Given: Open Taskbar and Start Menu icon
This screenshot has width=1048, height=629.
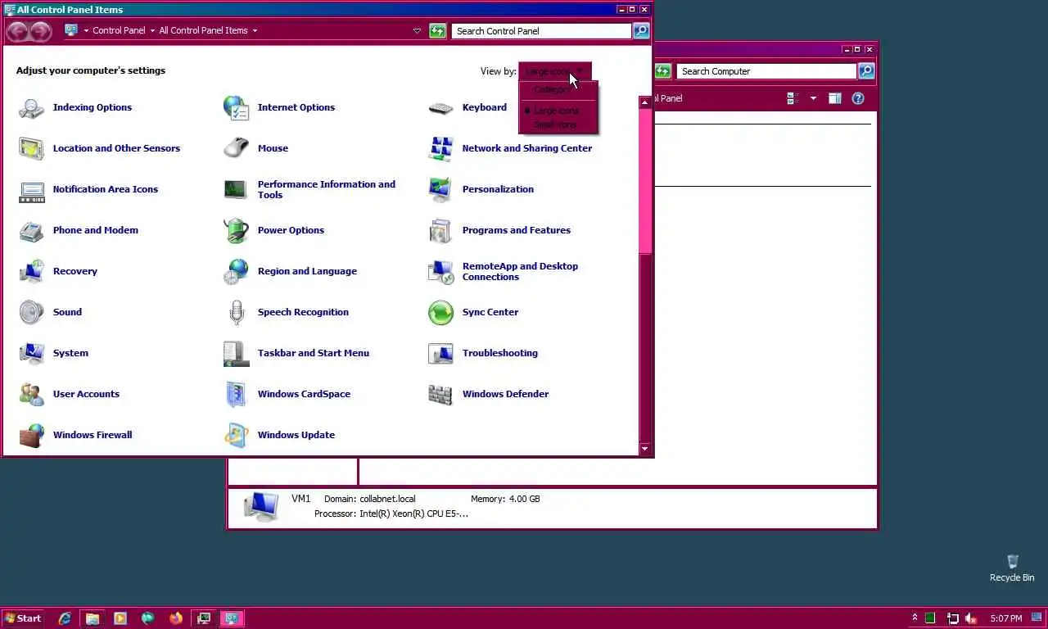Looking at the screenshot, I should click(236, 353).
